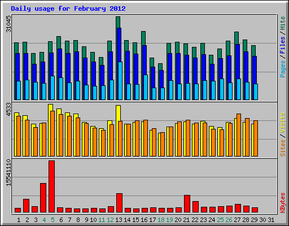Screen dimensions: 289x226
Task: Click day 16 on the x-axis
Action: pos(144,220)
